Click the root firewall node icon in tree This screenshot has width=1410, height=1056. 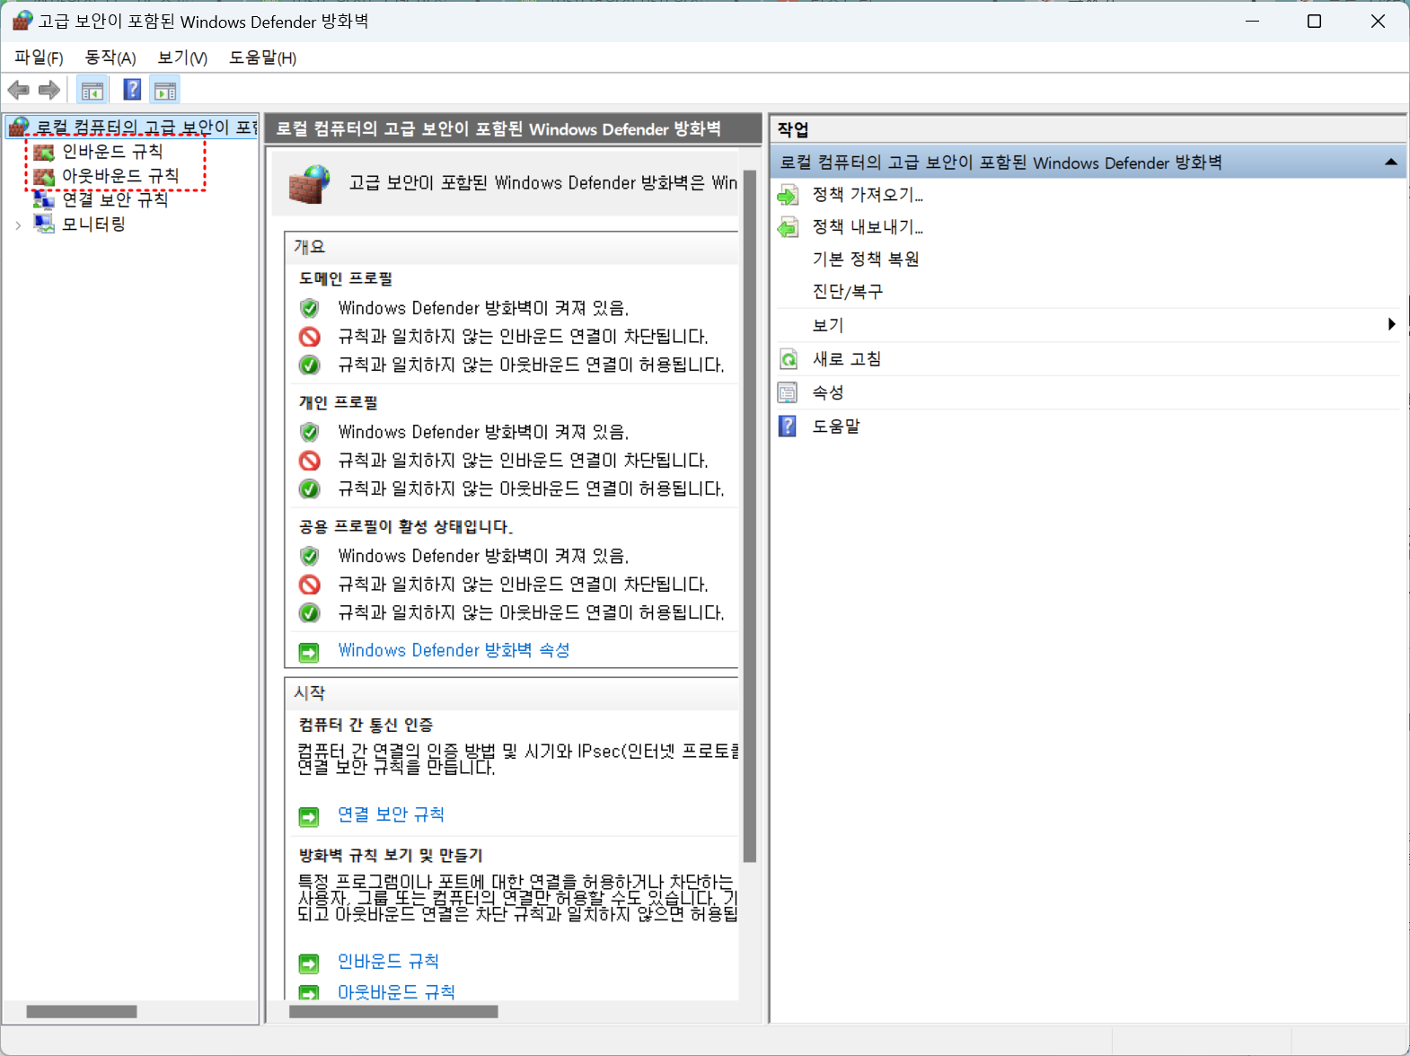(x=19, y=128)
